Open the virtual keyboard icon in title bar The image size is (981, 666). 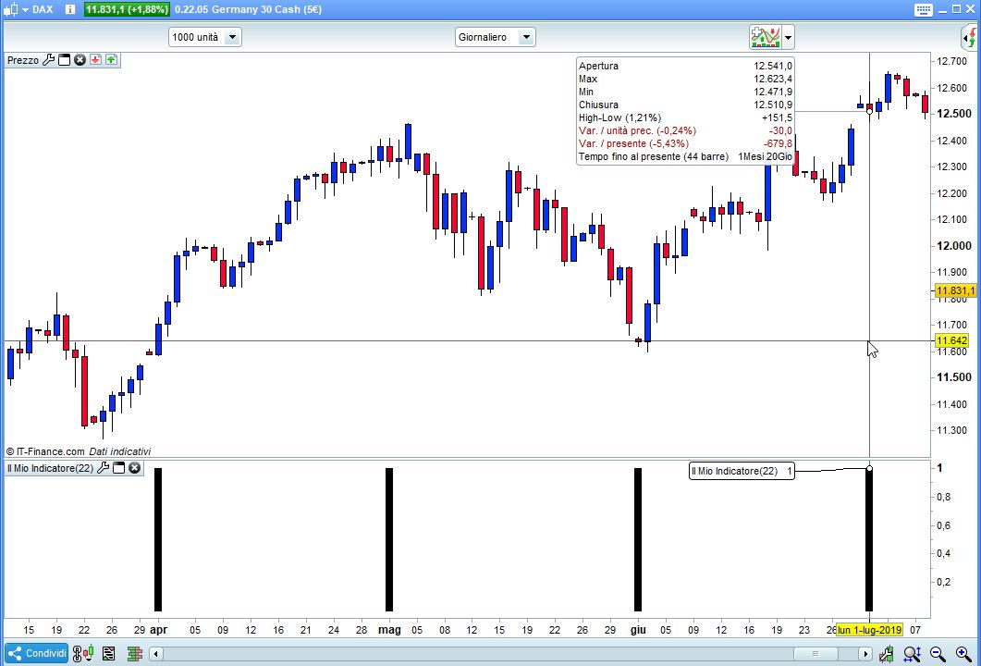[923, 9]
